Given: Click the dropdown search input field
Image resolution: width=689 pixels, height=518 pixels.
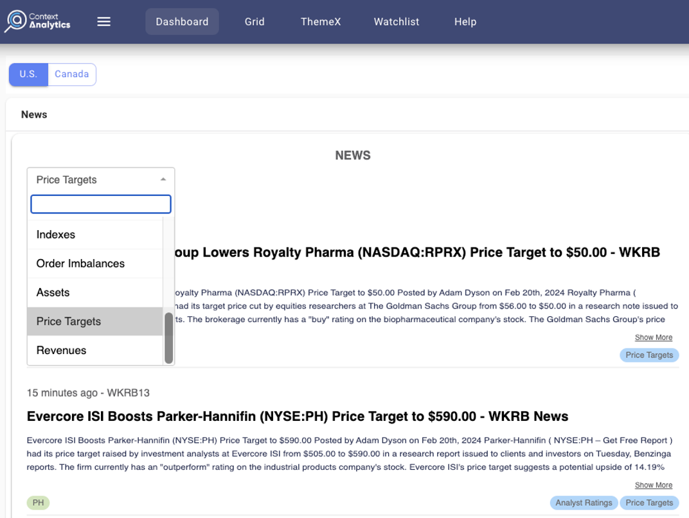Looking at the screenshot, I should (101, 204).
